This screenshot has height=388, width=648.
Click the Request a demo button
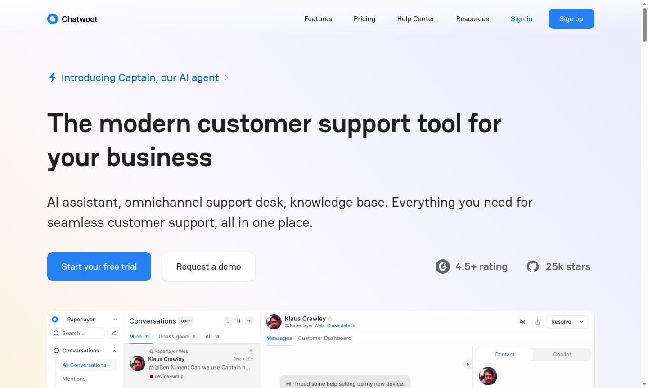point(208,266)
